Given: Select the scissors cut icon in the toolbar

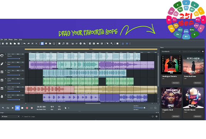Looking at the screenshot, I should [x=32, y=44].
